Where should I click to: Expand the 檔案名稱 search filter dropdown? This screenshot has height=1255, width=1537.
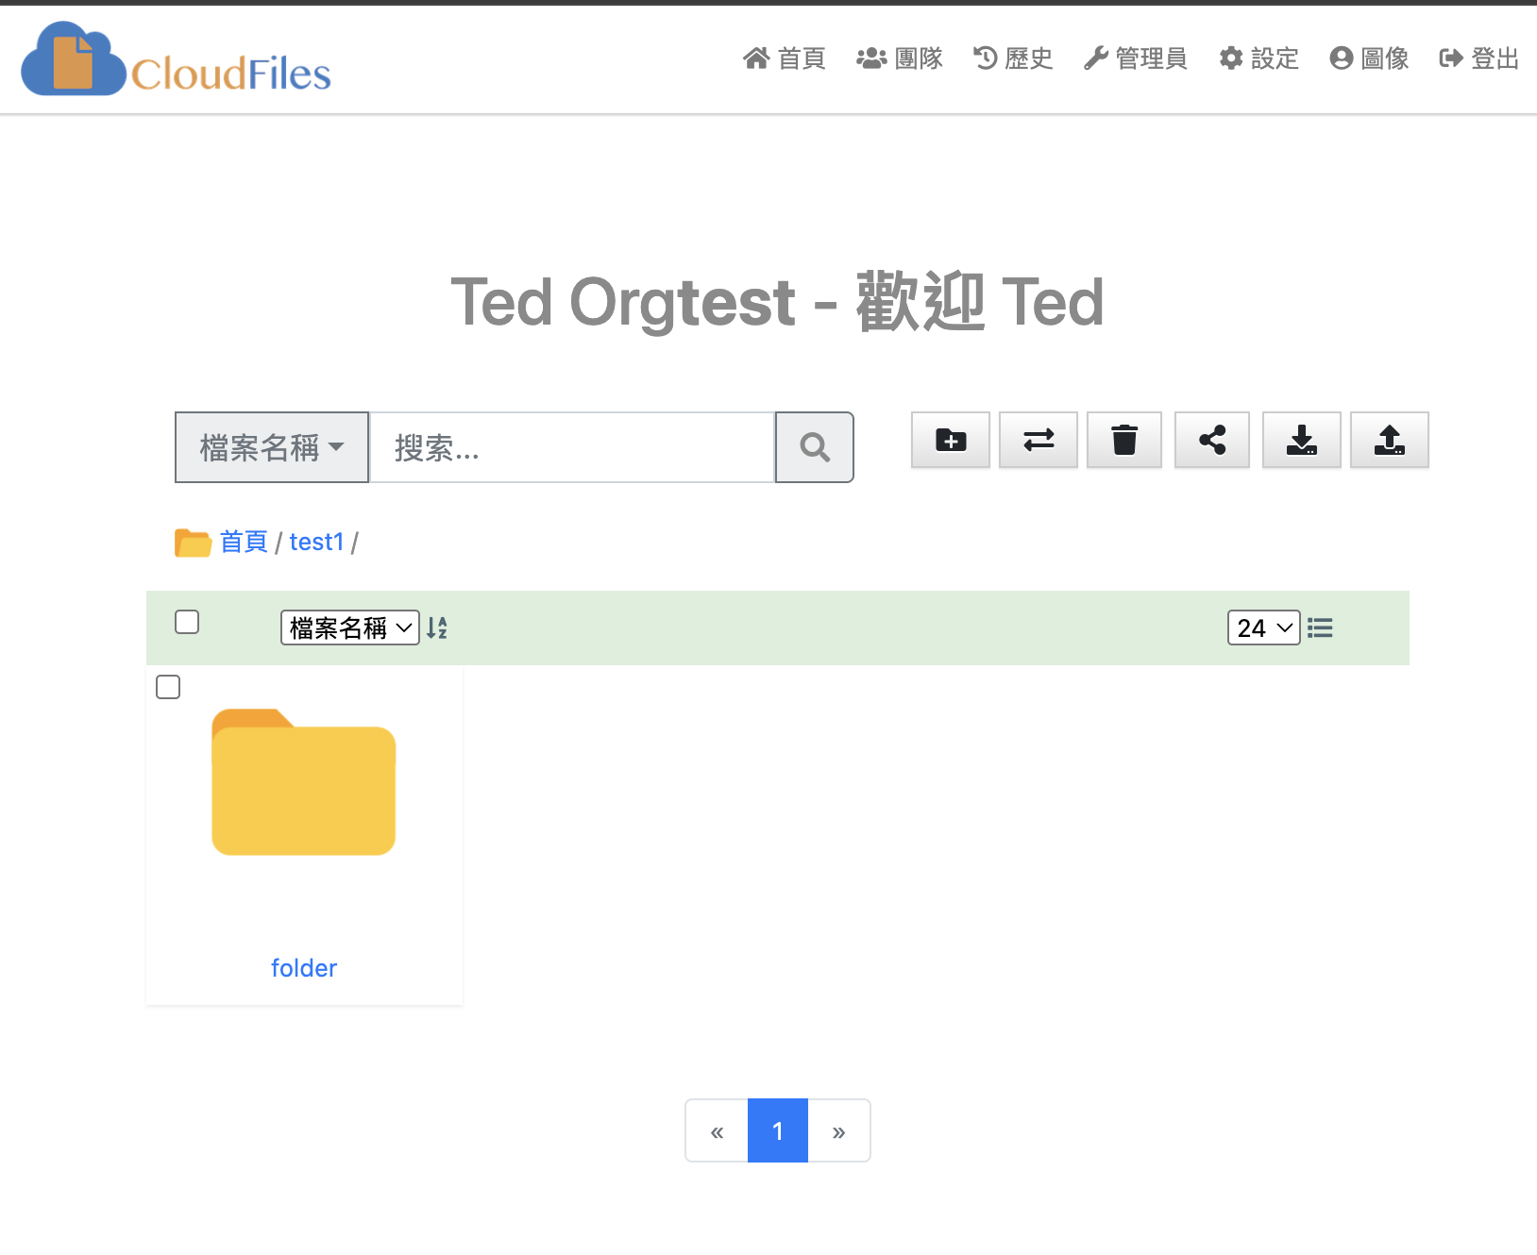click(272, 447)
